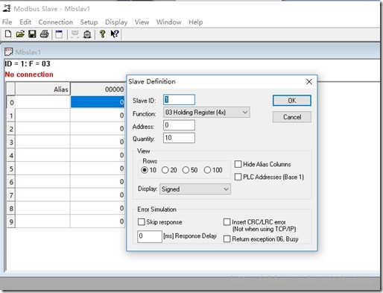Viewport: 383px width, 293px height.
Task: Click the Address input field
Action: coord(179,125)
